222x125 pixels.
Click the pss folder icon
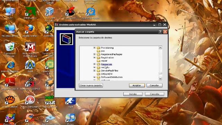(99, 51)
